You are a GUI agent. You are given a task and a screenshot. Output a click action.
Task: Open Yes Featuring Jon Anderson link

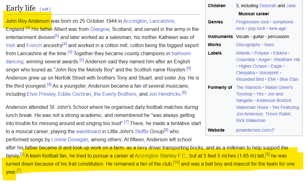pyautogui.click(x=268, y=114)
